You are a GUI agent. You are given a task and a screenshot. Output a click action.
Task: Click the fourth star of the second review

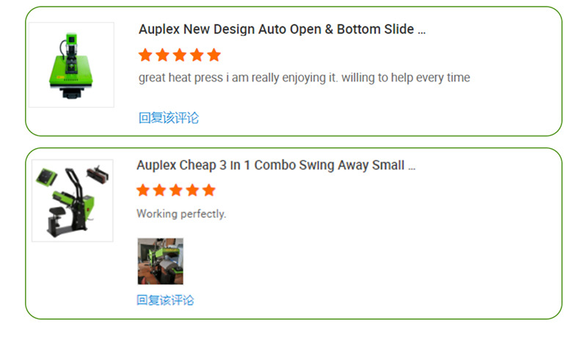coord(192,190)
